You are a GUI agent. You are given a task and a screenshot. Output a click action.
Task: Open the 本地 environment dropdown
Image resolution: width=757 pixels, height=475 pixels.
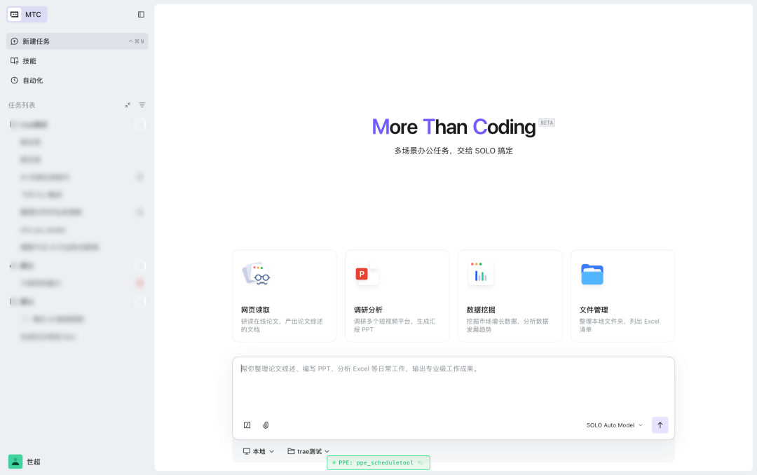(x=259, y=452)
